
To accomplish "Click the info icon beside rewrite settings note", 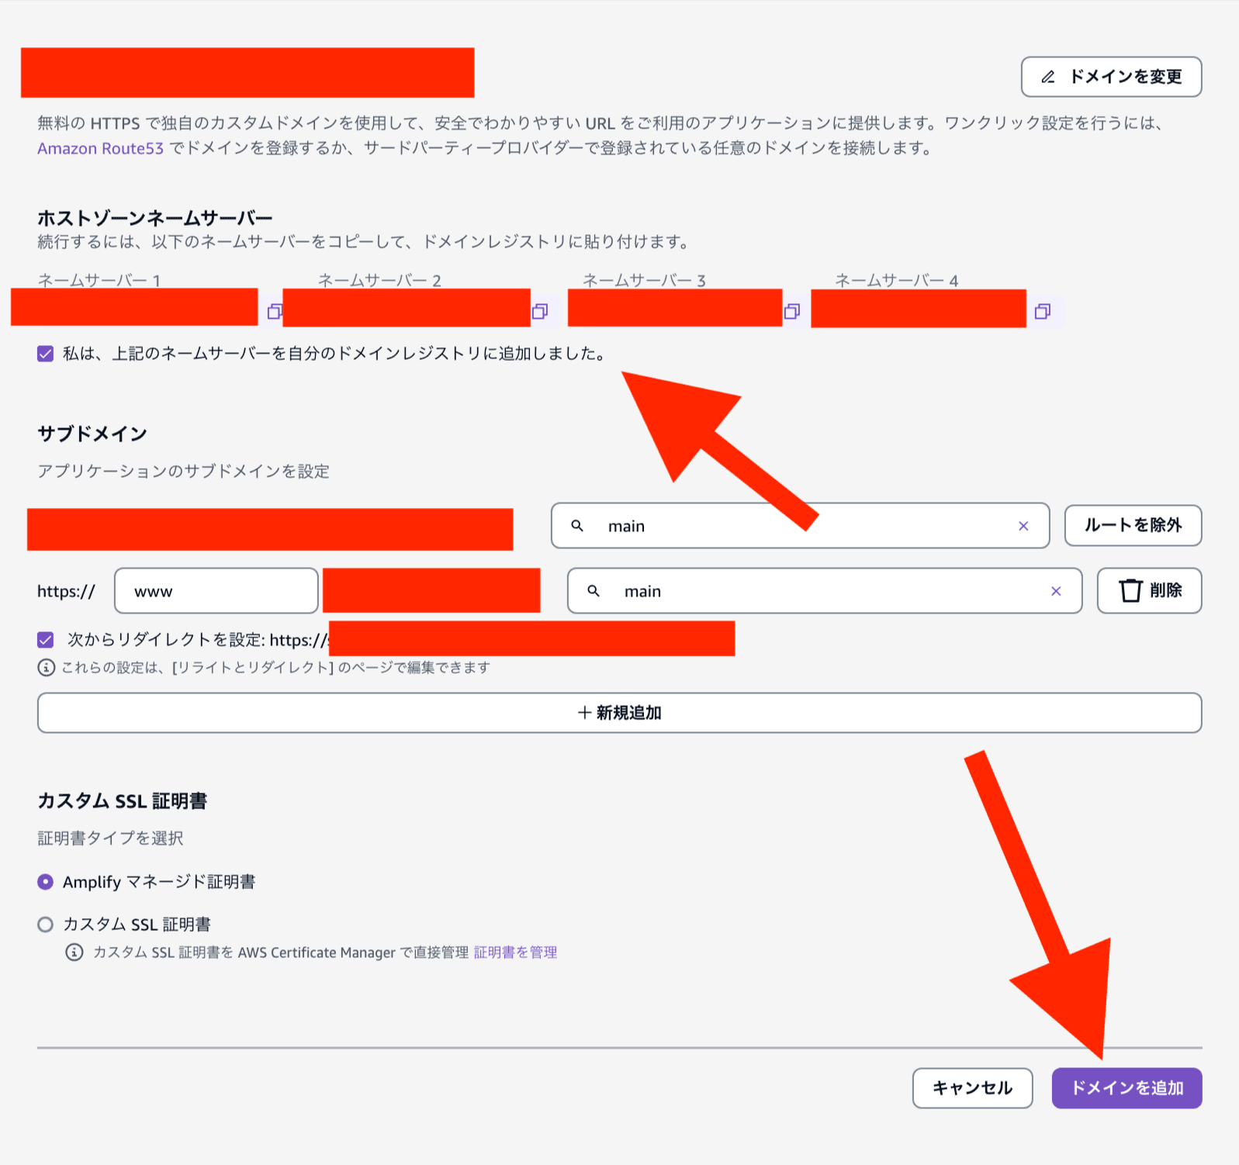I will click(47, 667).
